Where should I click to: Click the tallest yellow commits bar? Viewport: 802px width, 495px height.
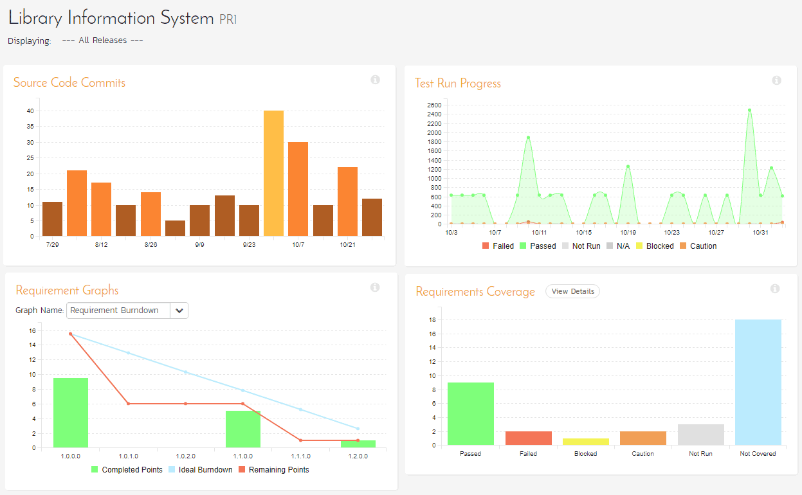[273, 173]
